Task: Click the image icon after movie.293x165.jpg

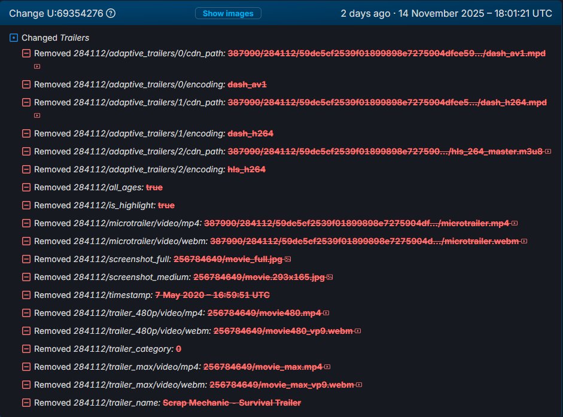Action: [x=330, y=277]
